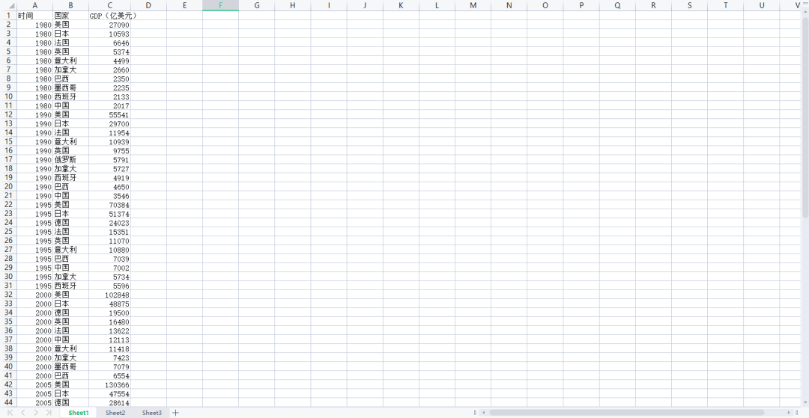
Task: Jump to last sheet with navigation arrow
Action: click(x=49, y=413)
